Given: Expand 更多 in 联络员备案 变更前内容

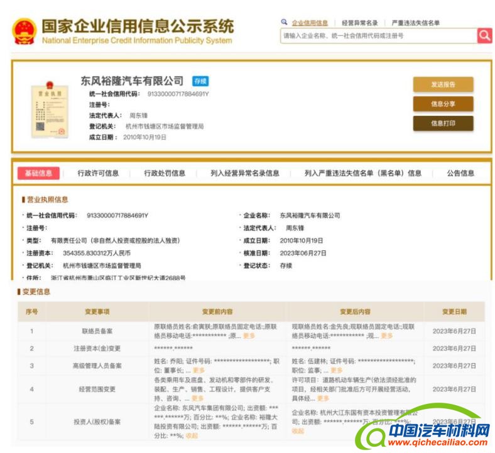Looking at the screenshot, I should [x=249, y=336].
